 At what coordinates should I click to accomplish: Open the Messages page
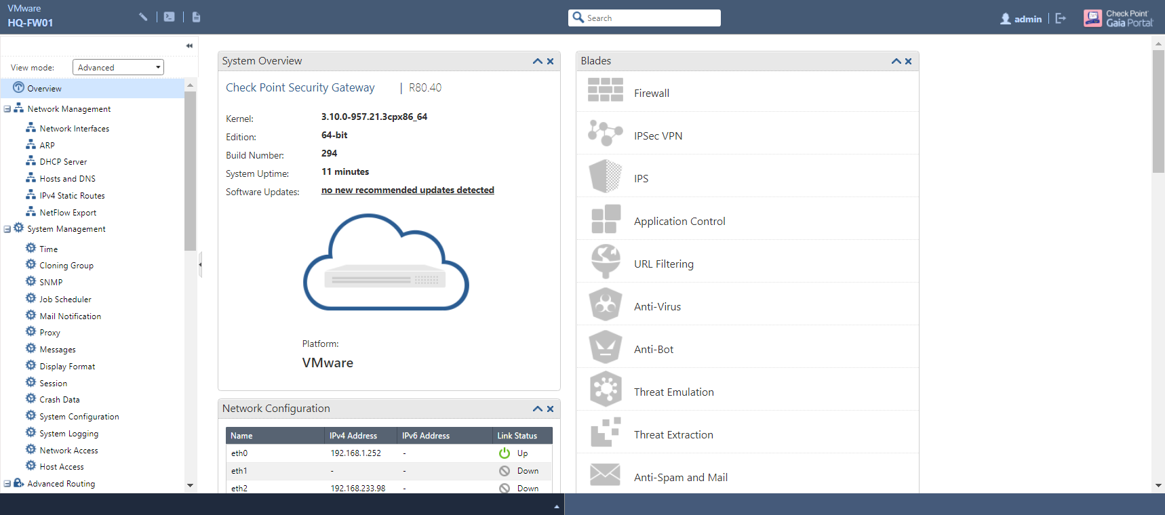[x=58, y=350]
